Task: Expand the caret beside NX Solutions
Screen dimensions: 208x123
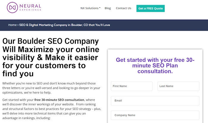Action: (100, 8)
